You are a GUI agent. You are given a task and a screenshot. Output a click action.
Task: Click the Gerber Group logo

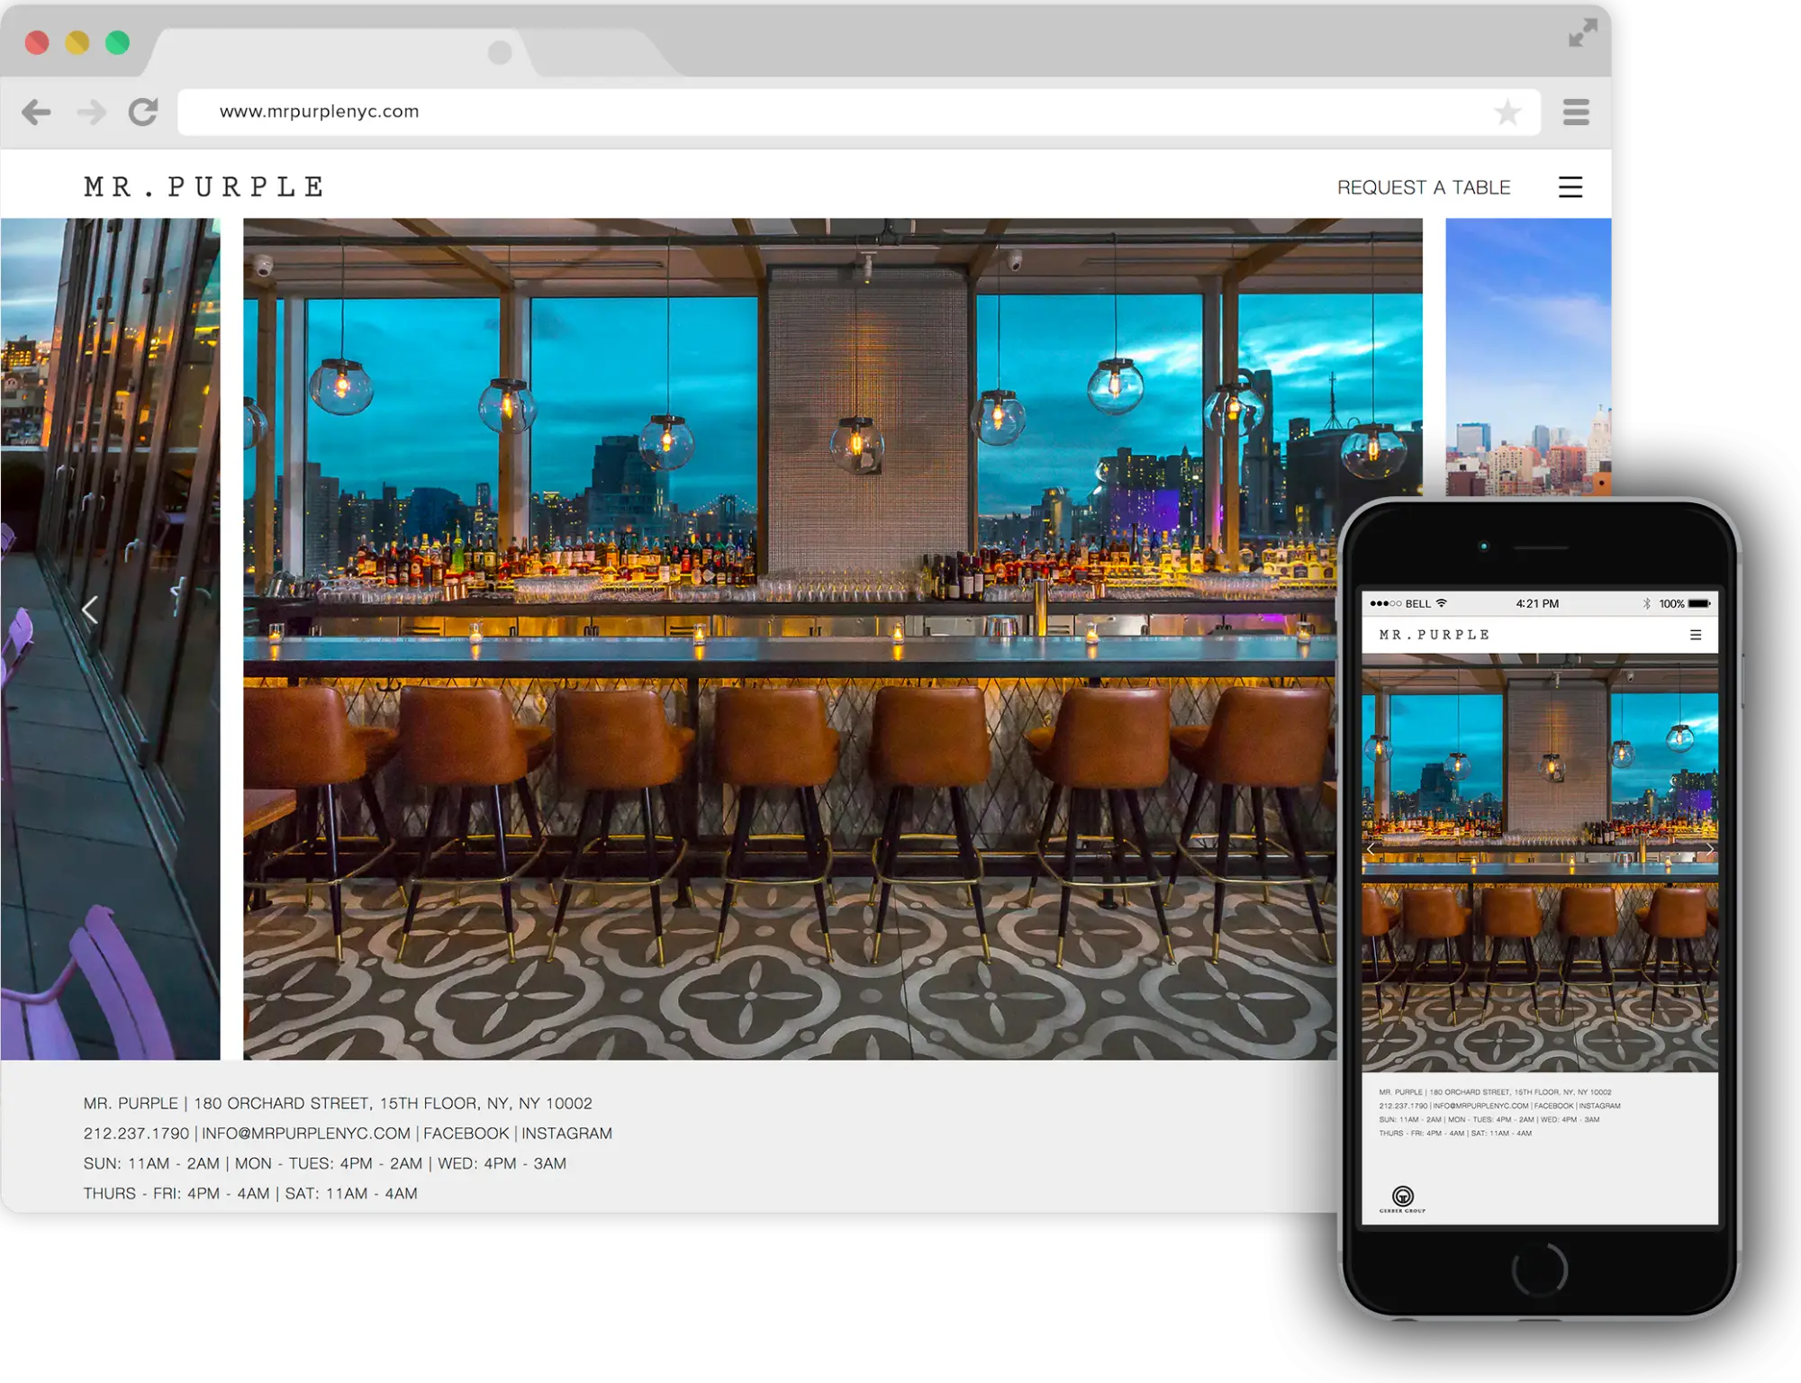1402,1198
